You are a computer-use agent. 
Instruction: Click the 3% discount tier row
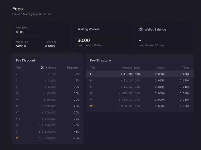point(47,74)
